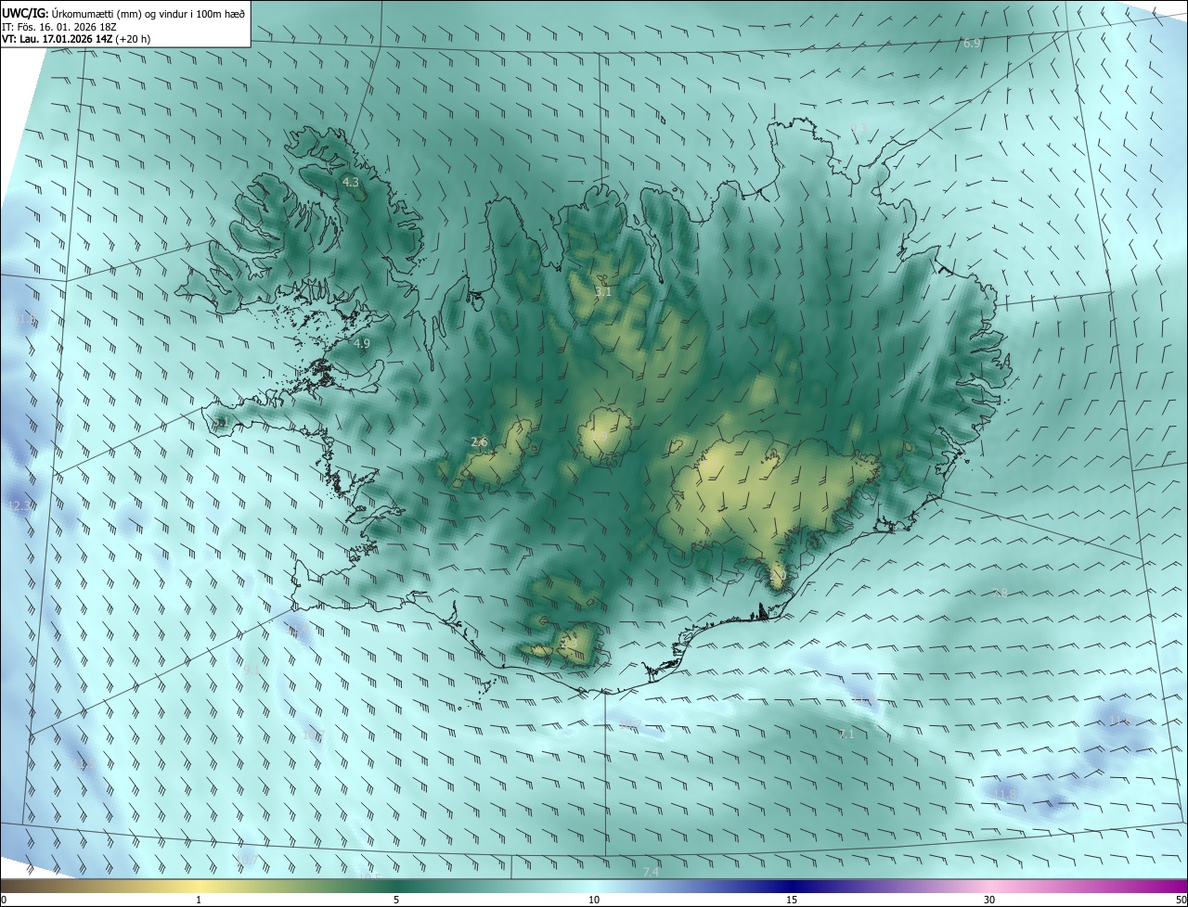Click the 'UWC/IG: Úrkomumætti (mm)' title line

pos(124,12)
